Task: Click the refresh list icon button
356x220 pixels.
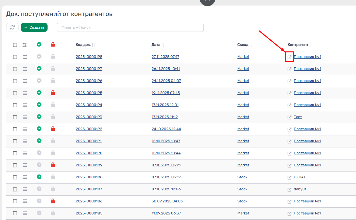Action: pos(12,28)
